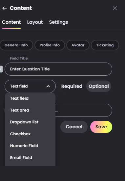125x181 pixels.
Task: Switch to the Layout tab
Action: coord(35,22)
